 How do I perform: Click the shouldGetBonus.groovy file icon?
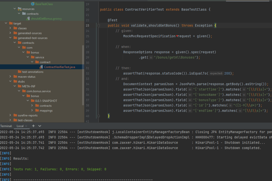click(28, 19)
